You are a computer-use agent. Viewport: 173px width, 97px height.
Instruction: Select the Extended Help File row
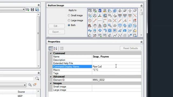click(x=97, y=63)
